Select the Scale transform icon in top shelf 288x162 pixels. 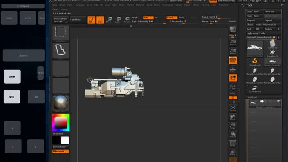[x=118, y=20]
